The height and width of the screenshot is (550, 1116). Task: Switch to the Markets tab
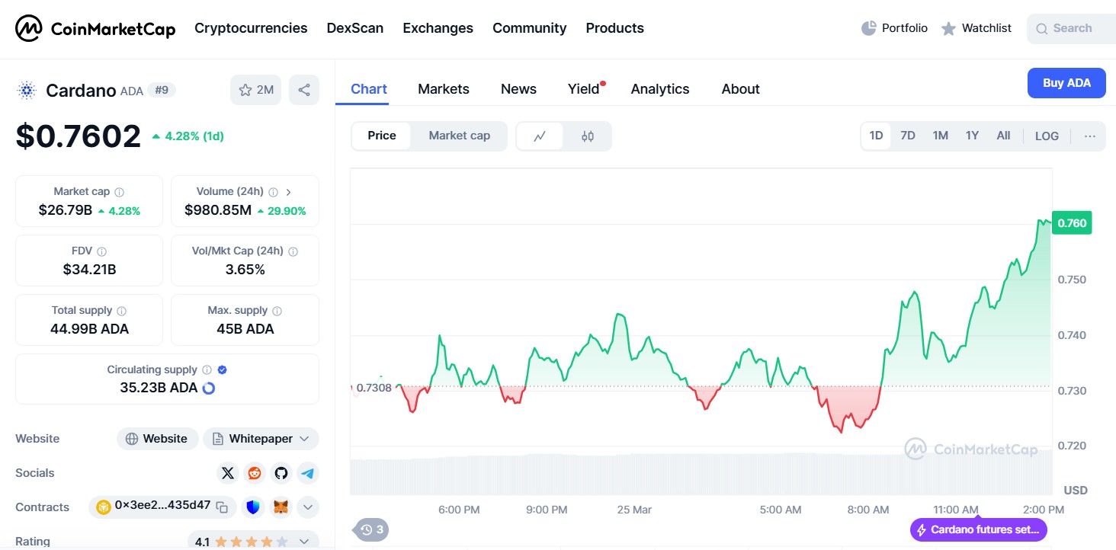coord(443,89)
